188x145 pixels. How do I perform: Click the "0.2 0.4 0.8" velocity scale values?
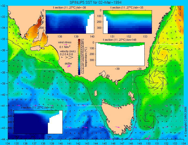(x=66, y=54)
